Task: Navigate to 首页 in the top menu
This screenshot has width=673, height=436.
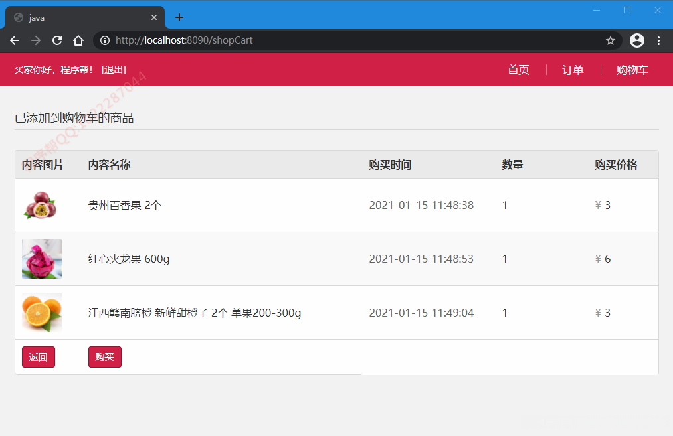Action: click(518, 70)
